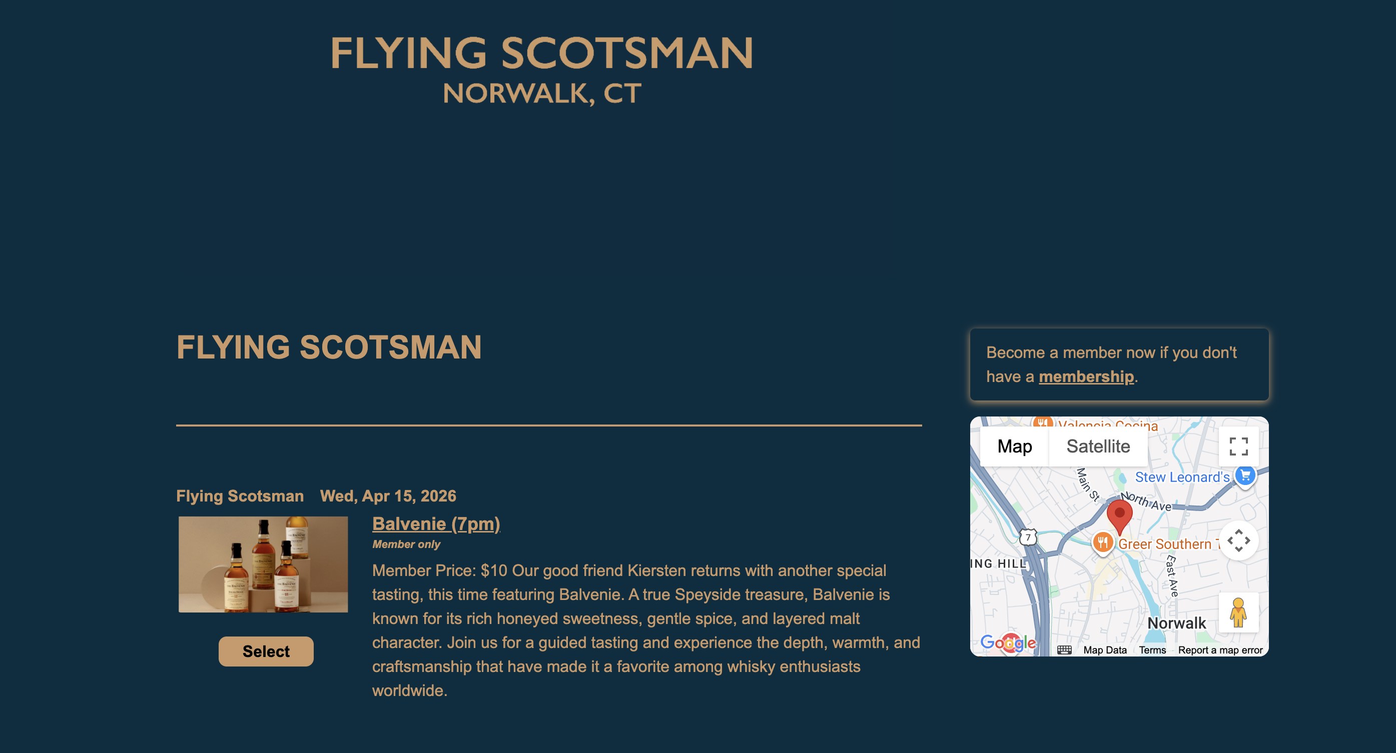Switch map to Satellite view

coord(1098,446)
